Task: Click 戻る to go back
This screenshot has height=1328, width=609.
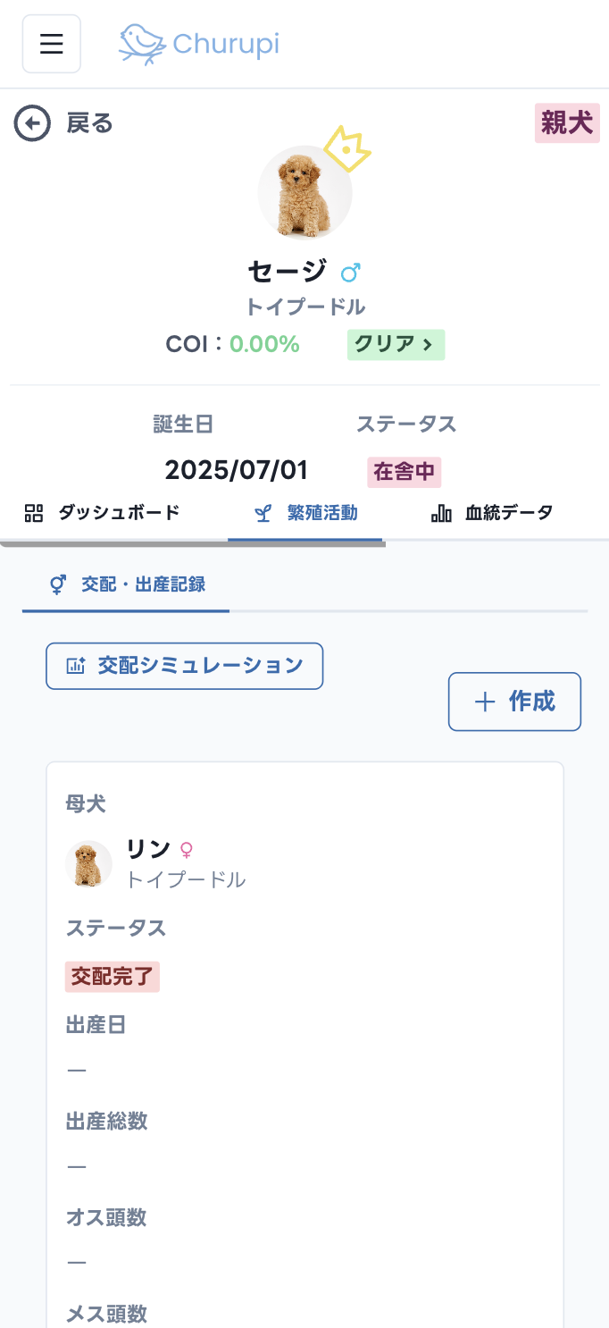Action: click(89, 123)
